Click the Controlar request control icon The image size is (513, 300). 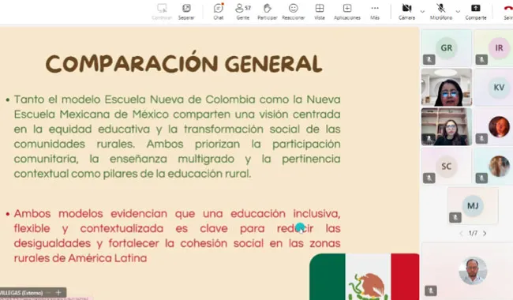point(162,8)
